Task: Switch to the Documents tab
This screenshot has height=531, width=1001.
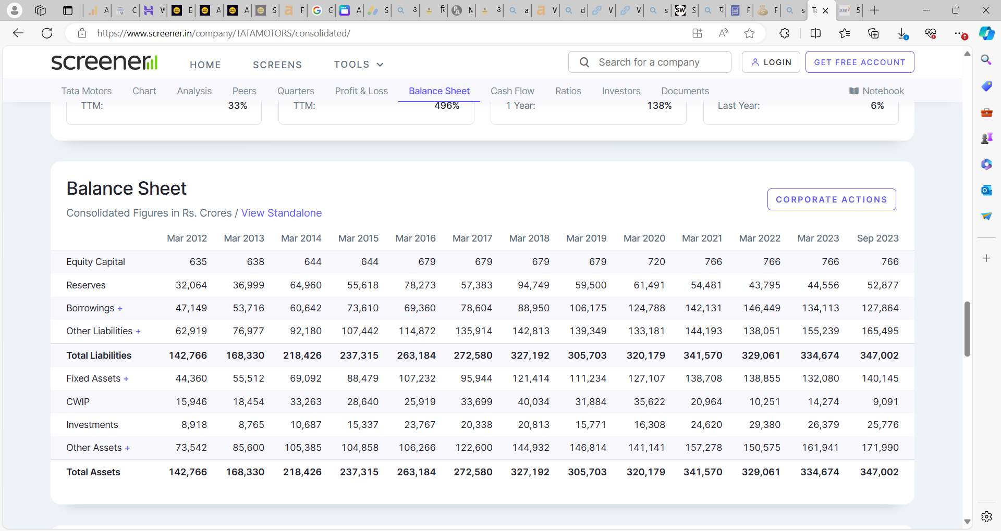Action: coord(685,91)
